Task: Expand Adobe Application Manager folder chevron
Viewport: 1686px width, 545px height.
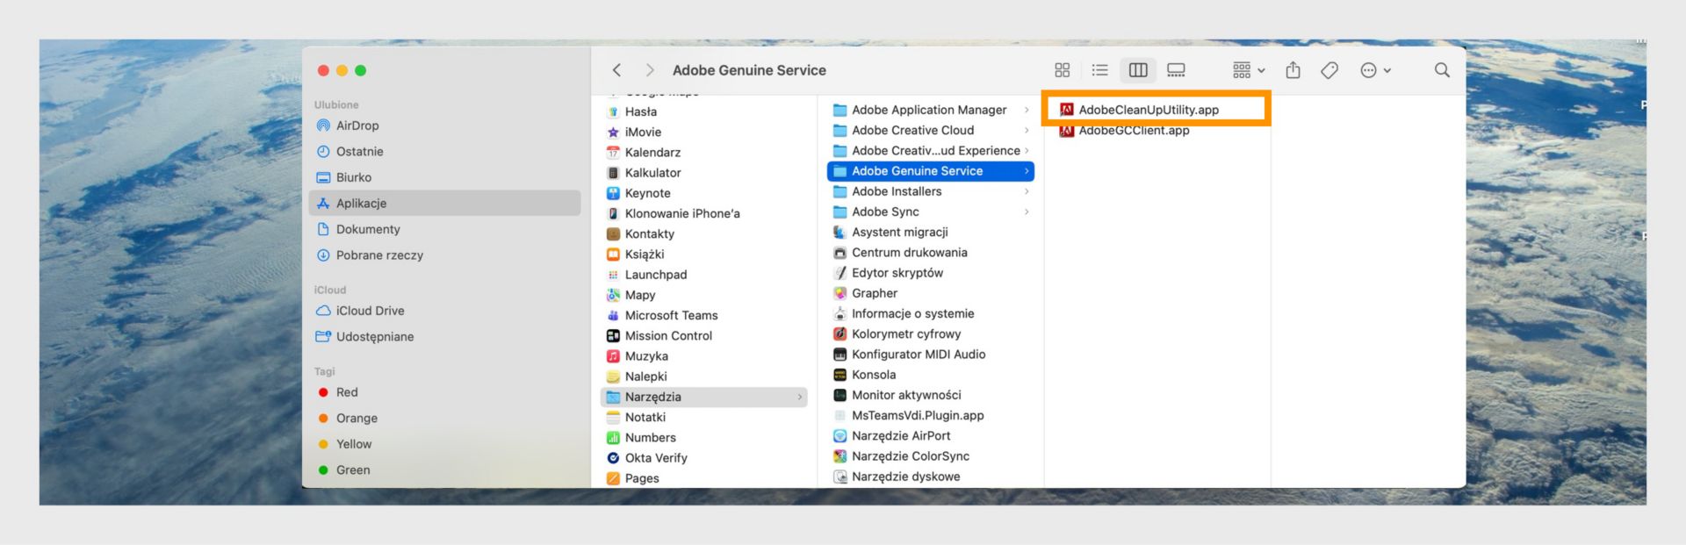Action: tap(1027, 110)
